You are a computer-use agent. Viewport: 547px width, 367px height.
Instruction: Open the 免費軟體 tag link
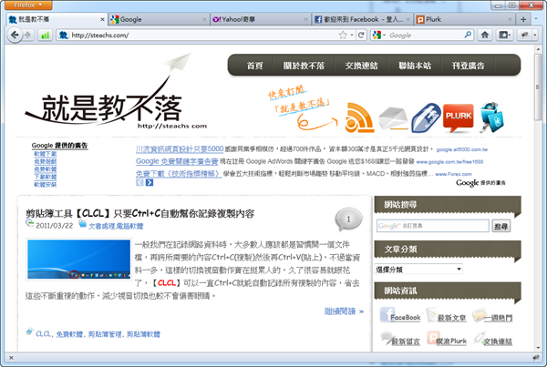(x=69, y=334)
